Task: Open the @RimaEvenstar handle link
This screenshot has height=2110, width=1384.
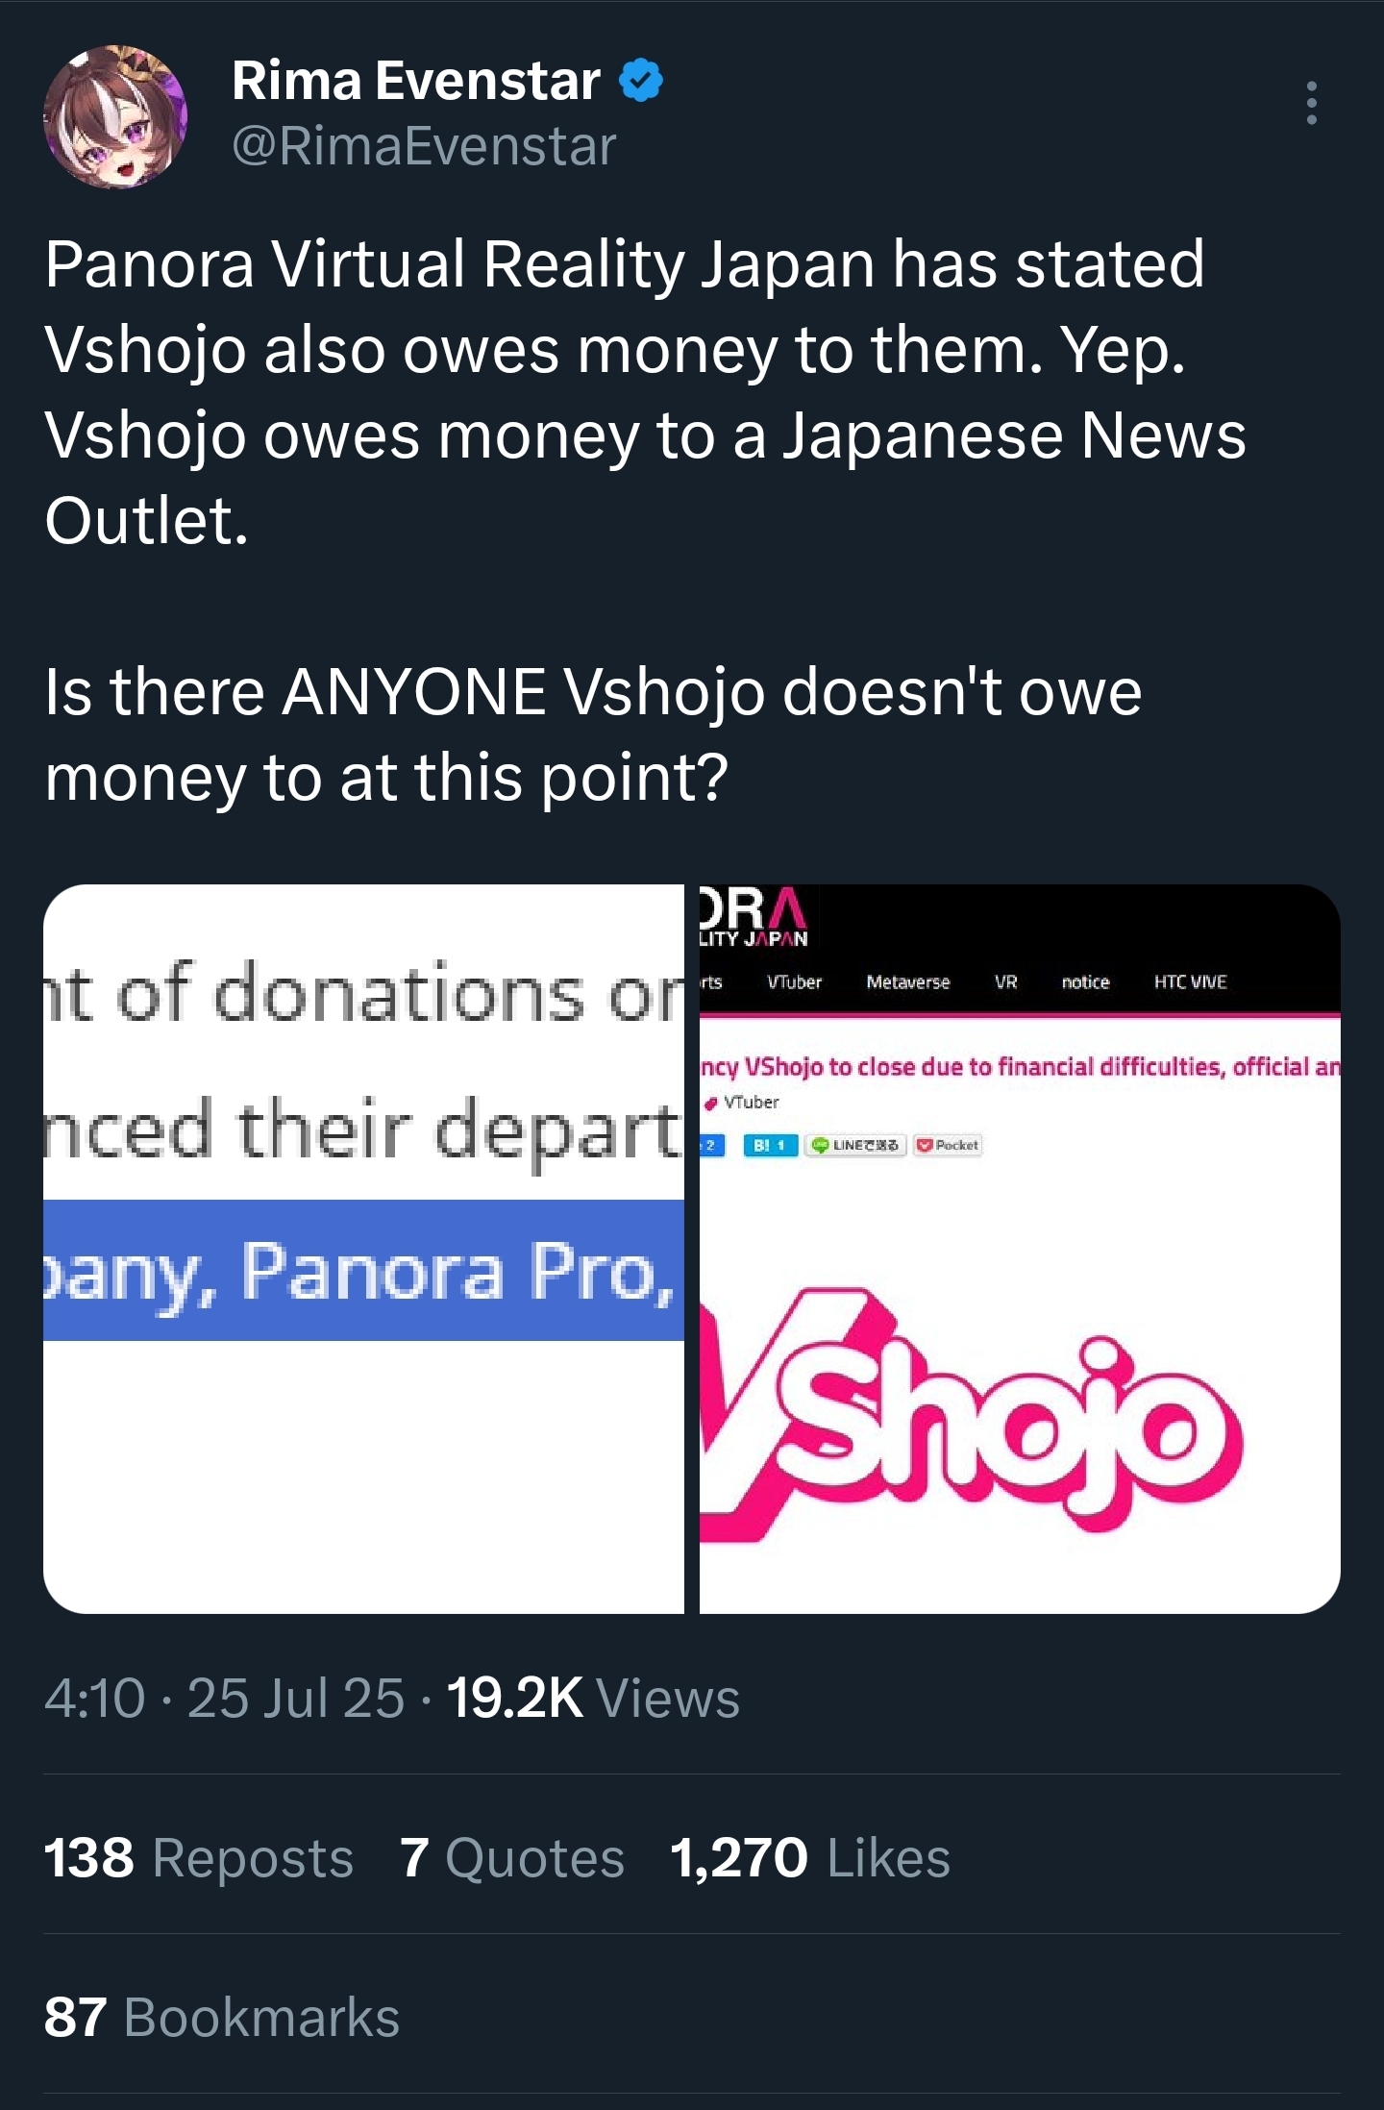Action: tap(424, 146)
